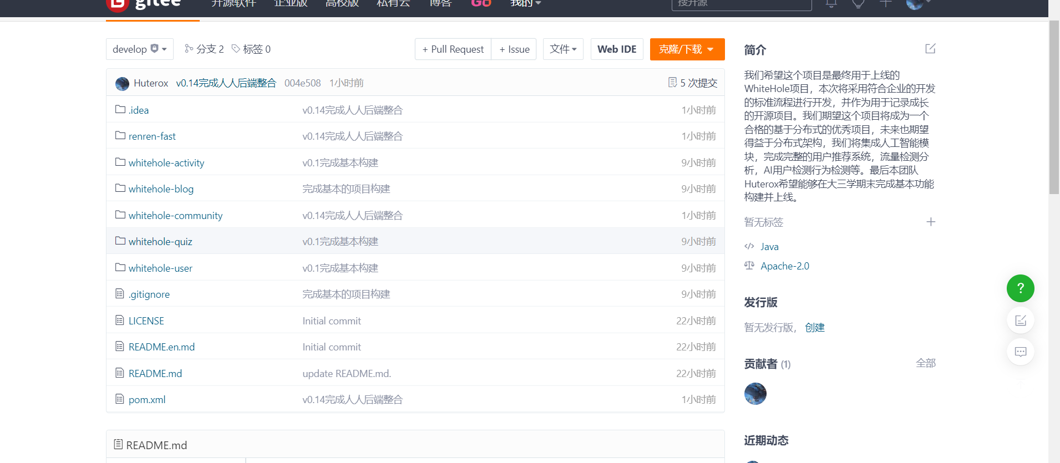Click the file icon beside .gitignore
The image size is (1060, 463).
(120, 293)
